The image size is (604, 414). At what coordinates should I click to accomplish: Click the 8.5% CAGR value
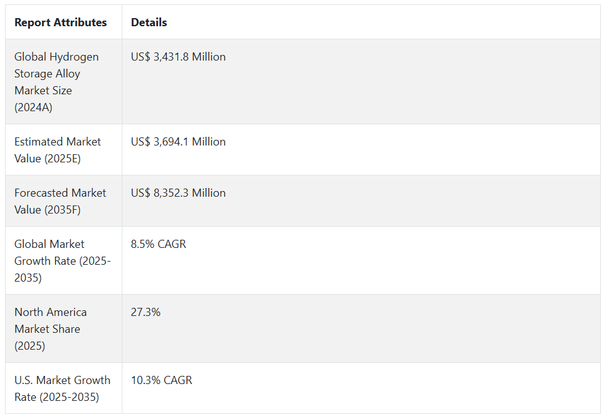point(158,244)
